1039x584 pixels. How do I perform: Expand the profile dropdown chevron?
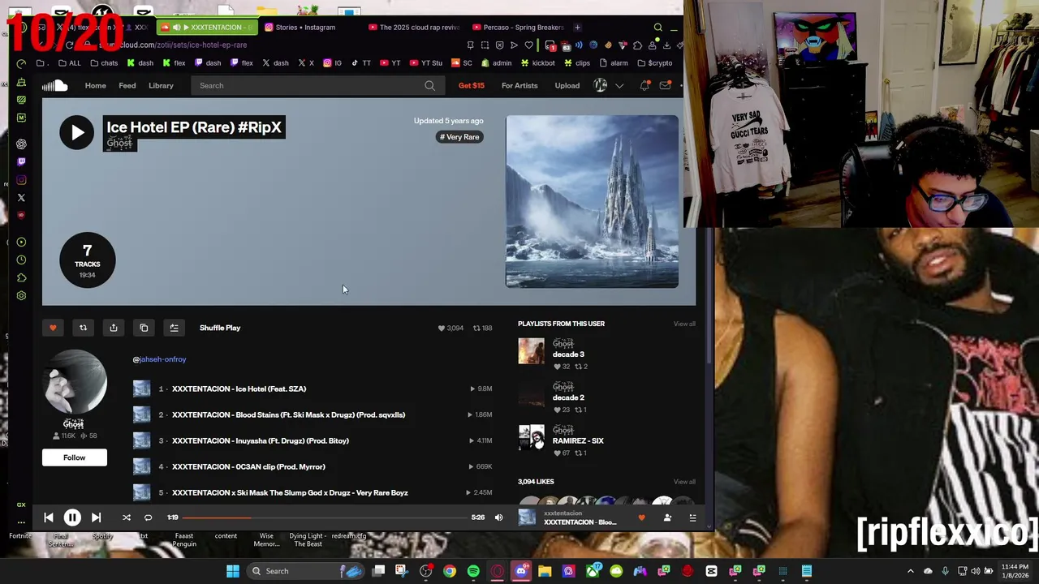[619, 85]
